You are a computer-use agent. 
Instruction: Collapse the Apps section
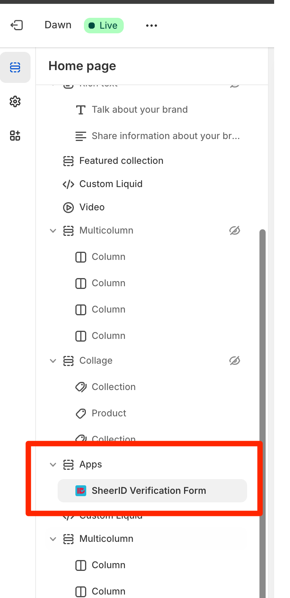click(53, 464)
